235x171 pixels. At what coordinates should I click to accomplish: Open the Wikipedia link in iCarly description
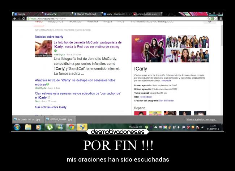pyautogui.click(x=166, y=81)
